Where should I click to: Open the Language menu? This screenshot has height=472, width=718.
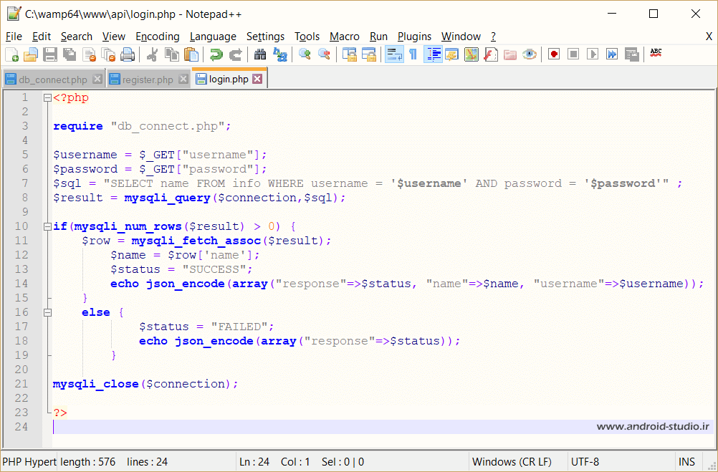(x=213, y=37)
